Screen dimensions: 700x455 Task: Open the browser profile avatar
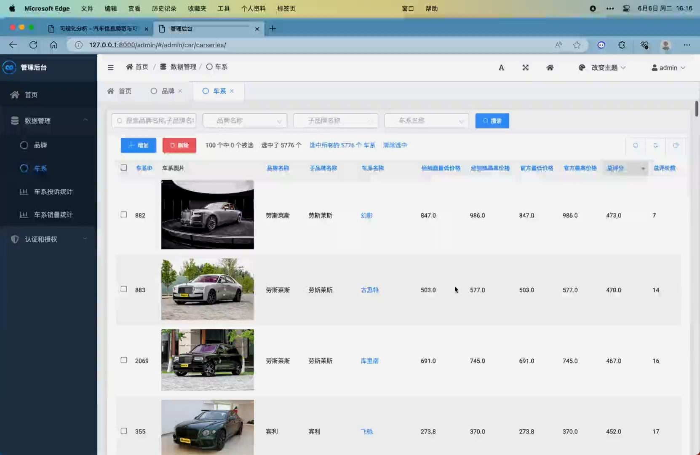click(x=665, y=45)
